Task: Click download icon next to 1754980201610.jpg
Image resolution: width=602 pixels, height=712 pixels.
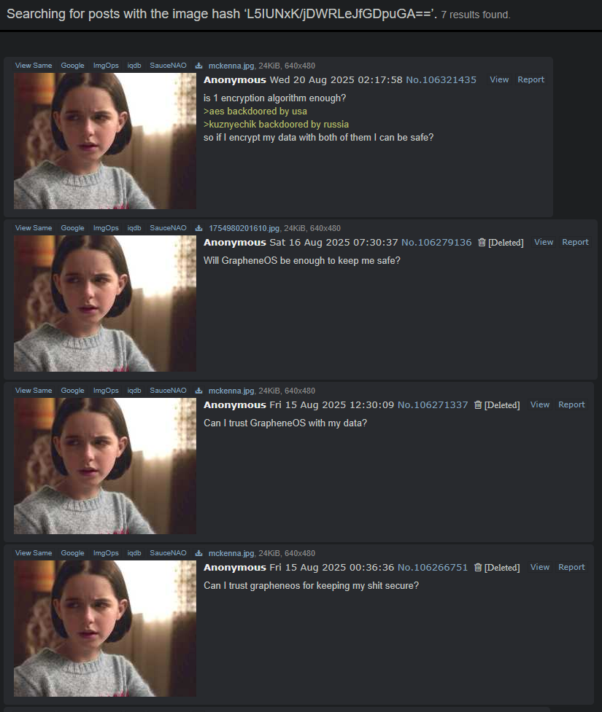Action: tap(198, 228)
